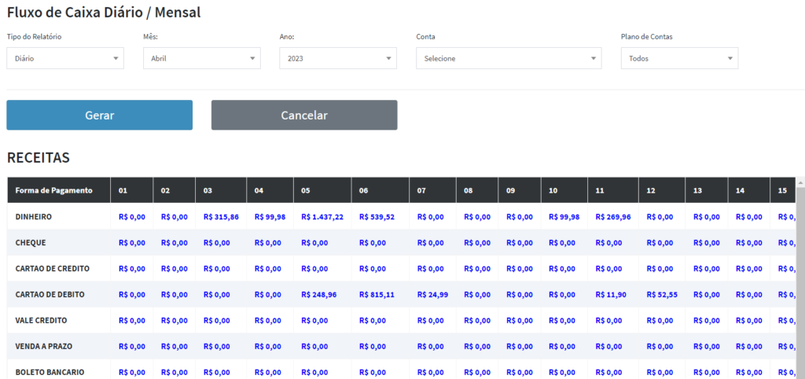Click the VALE CREDITO row label
This screenshot has height=379, width=805.
(42, 320)
